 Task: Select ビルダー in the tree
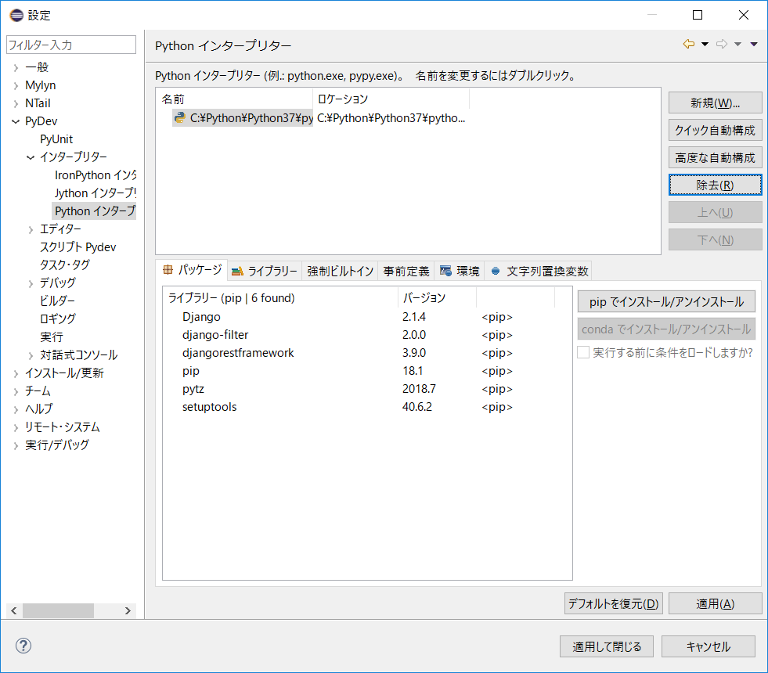click(x=57, y=301)
